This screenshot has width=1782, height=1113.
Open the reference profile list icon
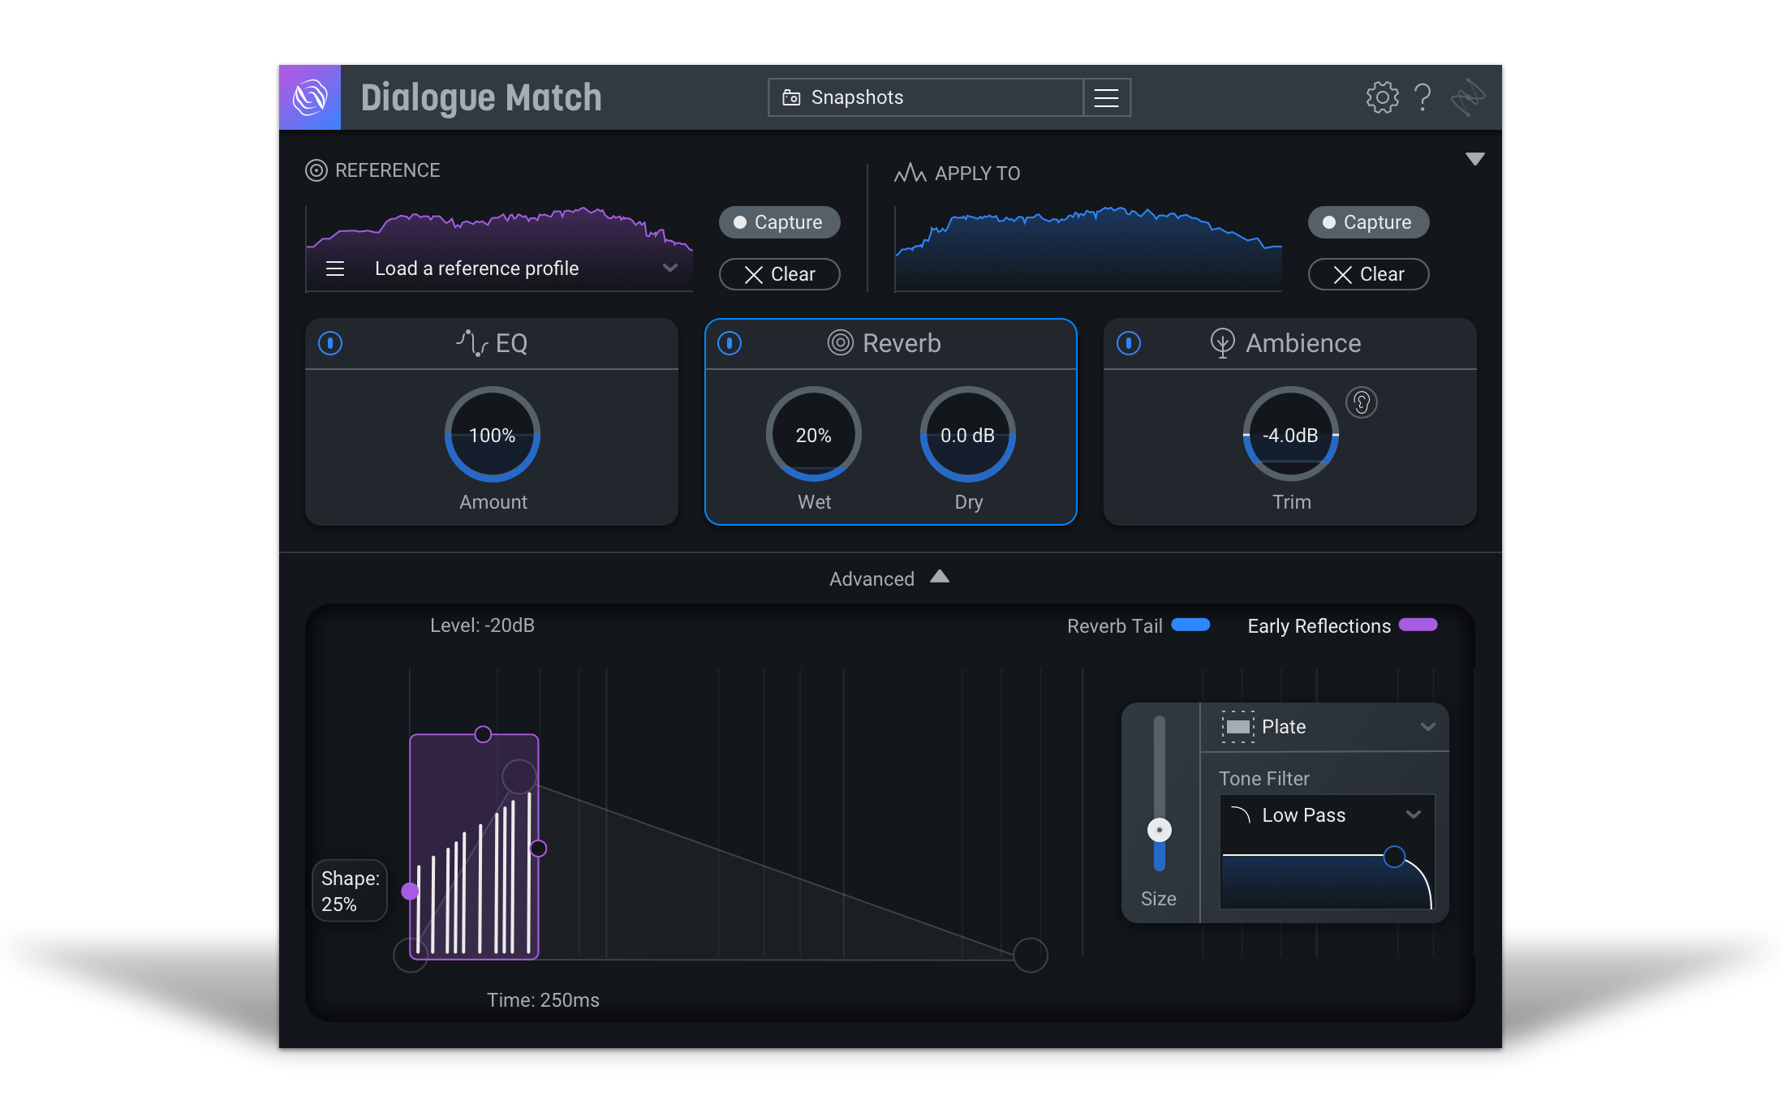pyautogui.click(x=335, y=269)
